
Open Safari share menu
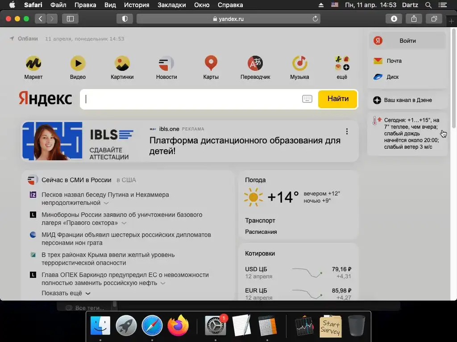(x=414, y=19)
